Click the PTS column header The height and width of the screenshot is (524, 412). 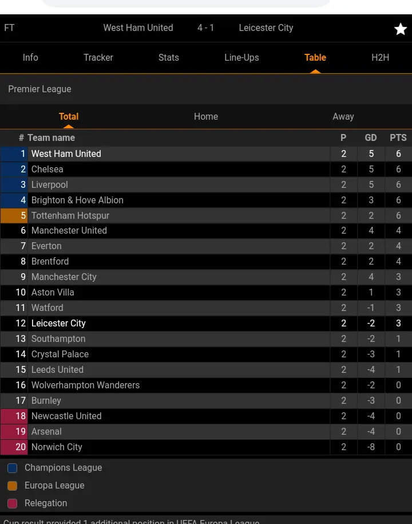398,137
